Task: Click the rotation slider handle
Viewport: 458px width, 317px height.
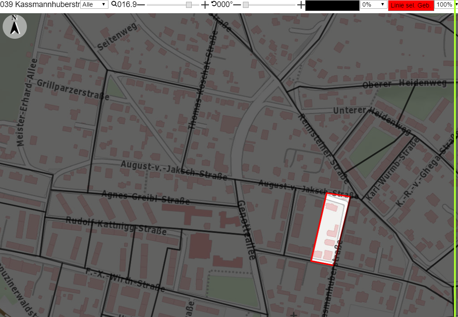Action: pos(246,5)
